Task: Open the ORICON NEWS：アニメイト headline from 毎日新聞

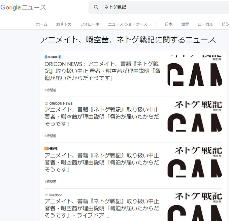Action: pos(102,71)
